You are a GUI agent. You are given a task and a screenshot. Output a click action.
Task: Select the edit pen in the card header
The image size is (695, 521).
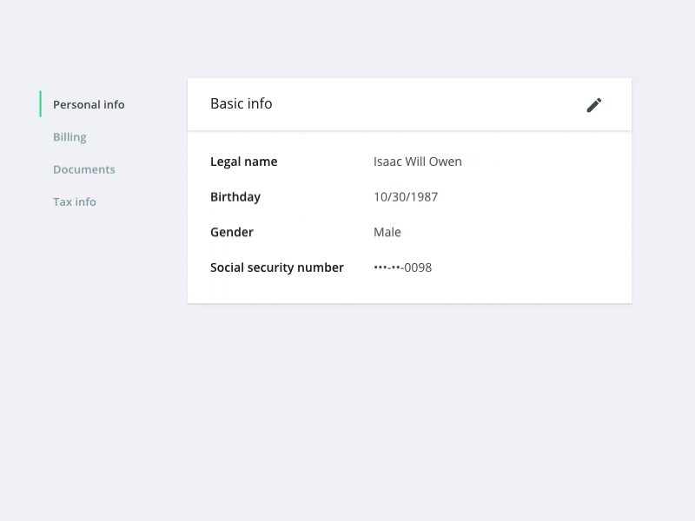click(x=594, y=104)
